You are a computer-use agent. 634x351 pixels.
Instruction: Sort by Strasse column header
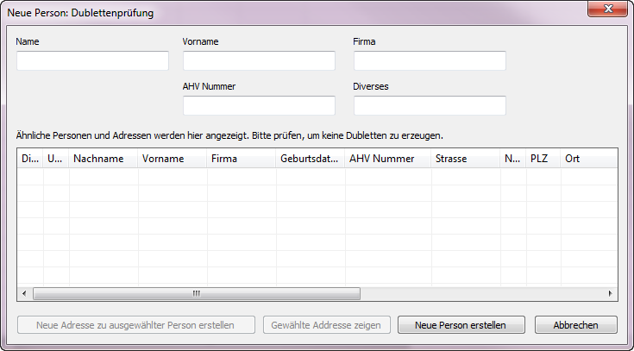(466, 159)
